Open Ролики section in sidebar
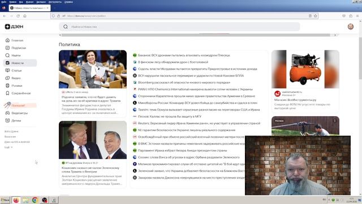 17,86
